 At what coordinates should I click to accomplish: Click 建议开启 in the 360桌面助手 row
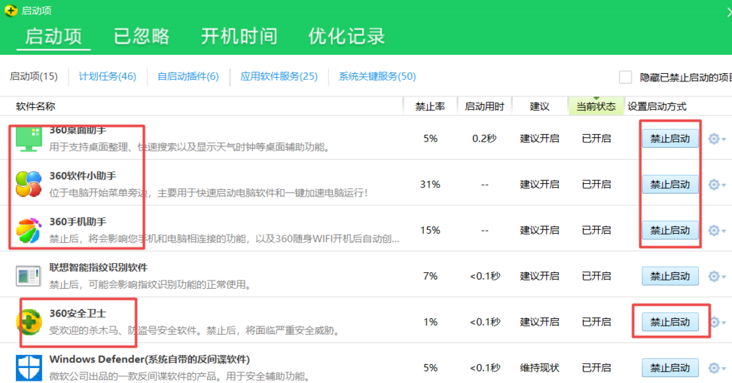click(540, 139)
